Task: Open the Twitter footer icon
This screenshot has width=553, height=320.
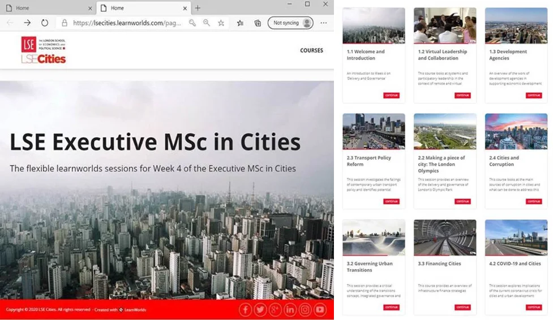Action: (x=260, y=310)
